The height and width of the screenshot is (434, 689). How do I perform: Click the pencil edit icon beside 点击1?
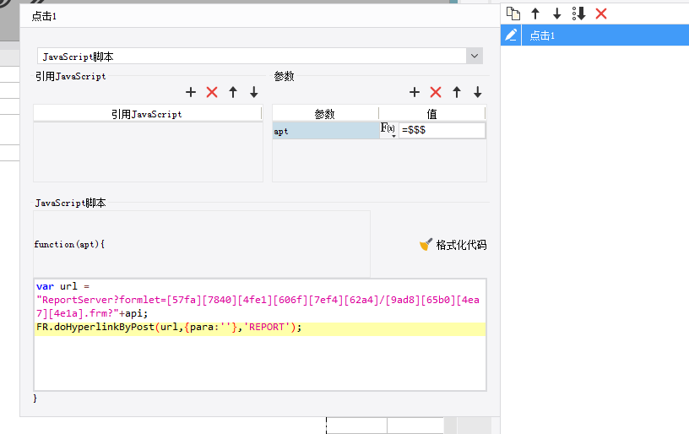[x=511, y=35]
